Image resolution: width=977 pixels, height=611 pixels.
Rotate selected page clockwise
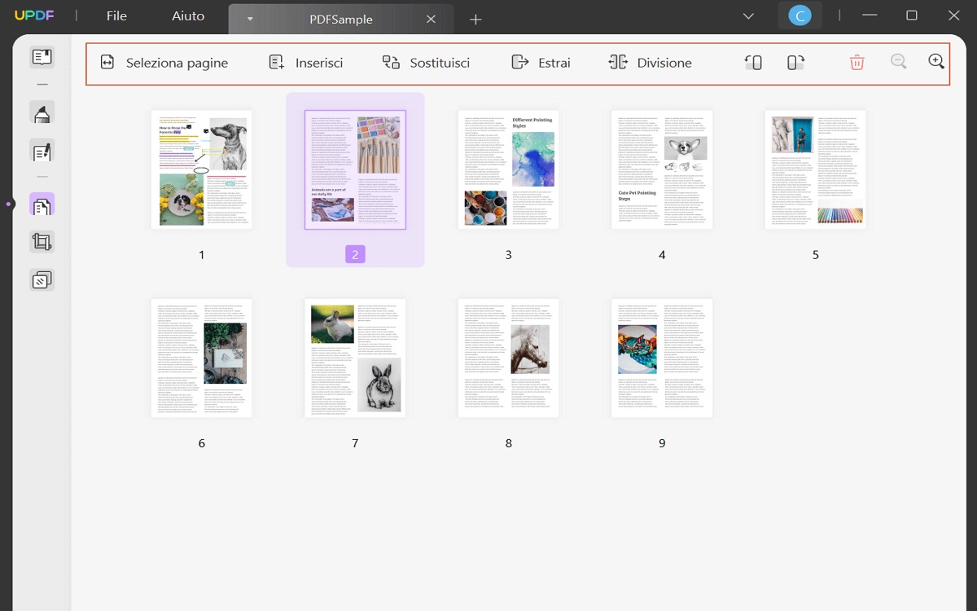point(795,62)
